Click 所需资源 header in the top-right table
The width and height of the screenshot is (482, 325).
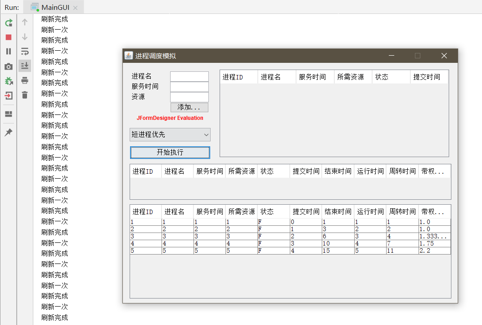click(353, 77)
